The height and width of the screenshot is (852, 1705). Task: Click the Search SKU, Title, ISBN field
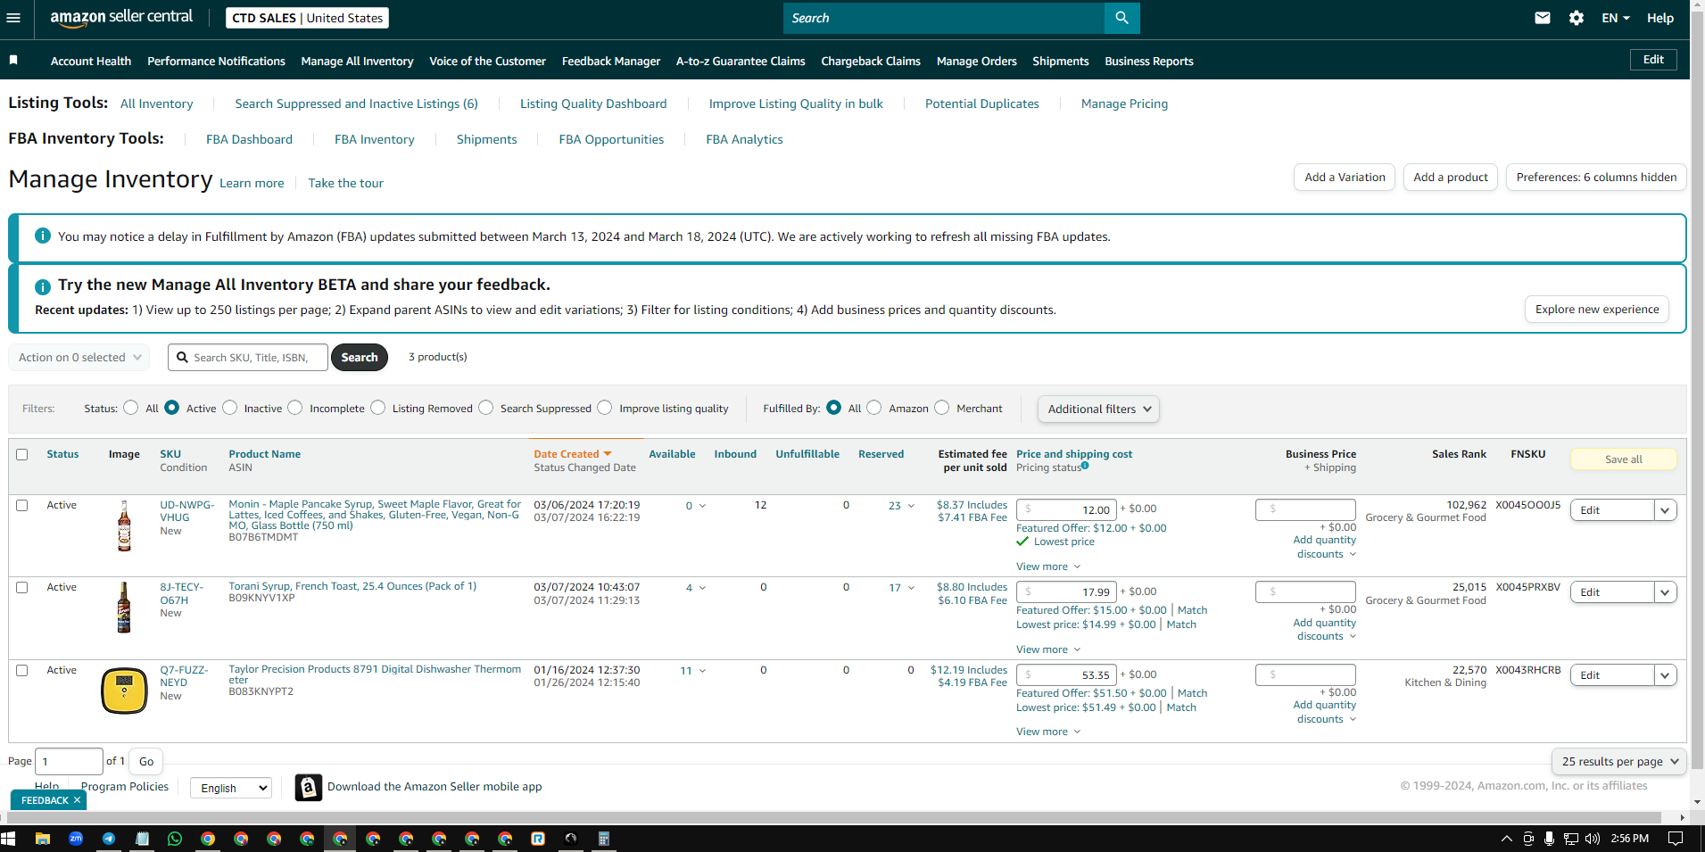pyautogui.click(x=248, y=358)
